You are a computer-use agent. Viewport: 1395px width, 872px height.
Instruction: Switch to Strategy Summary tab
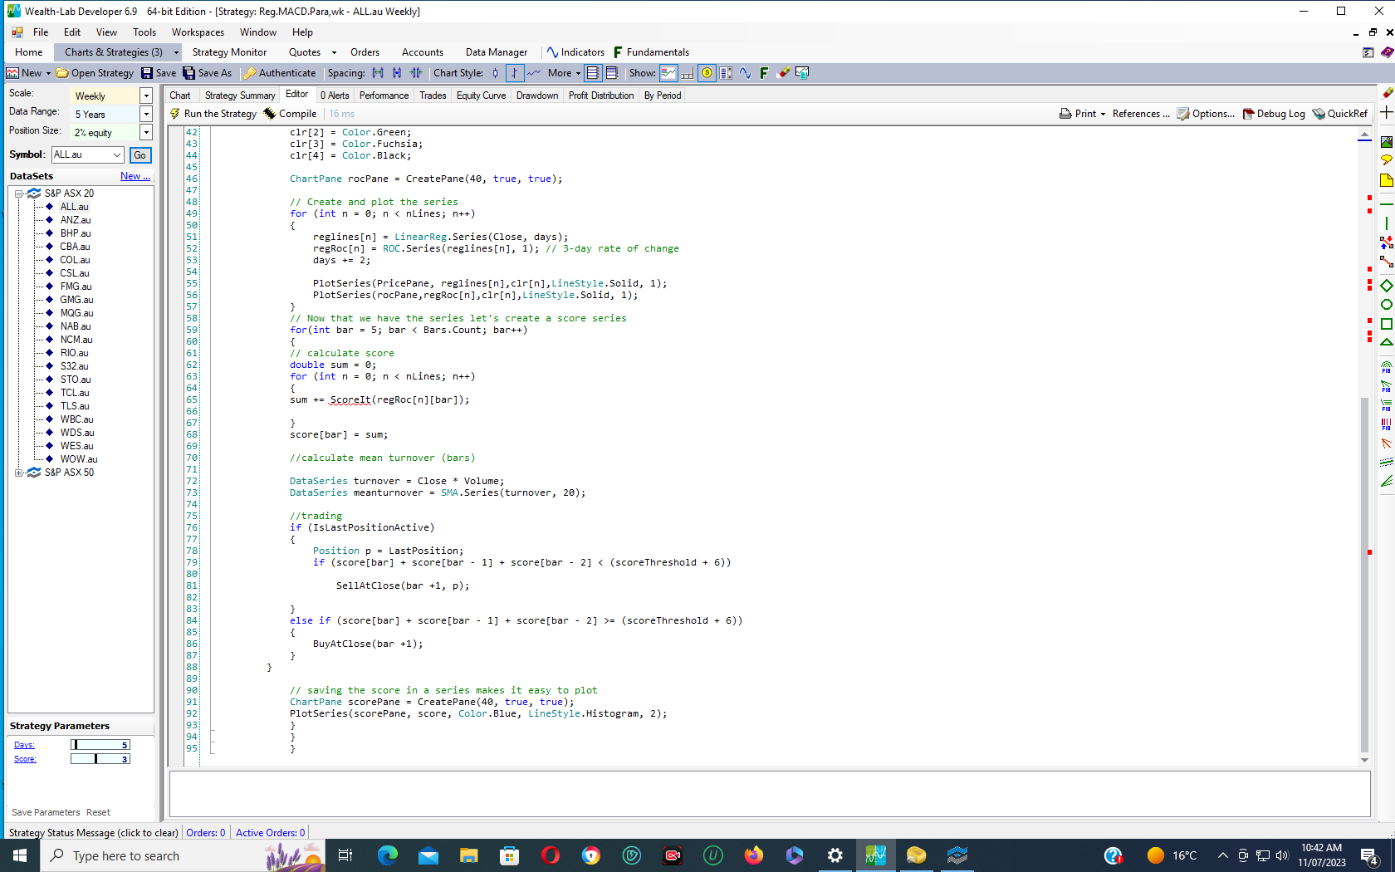click(240, 96)
